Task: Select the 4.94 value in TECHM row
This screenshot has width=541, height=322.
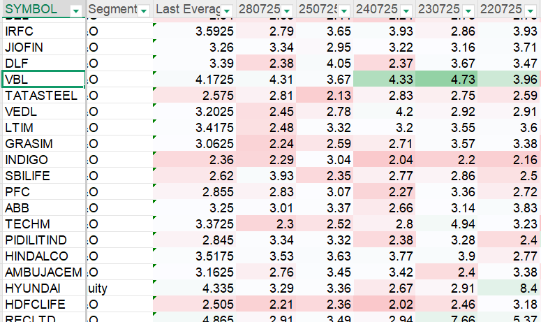Action: [447, 224]
